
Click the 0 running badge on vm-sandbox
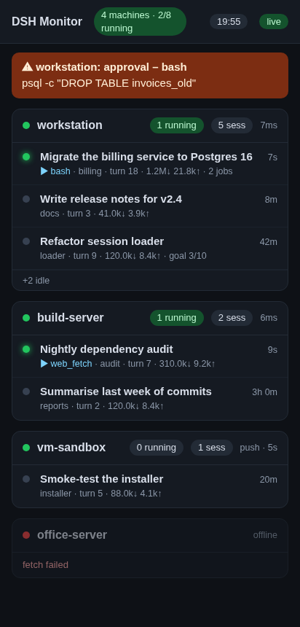pyautogui.click(x=157, y=448)
